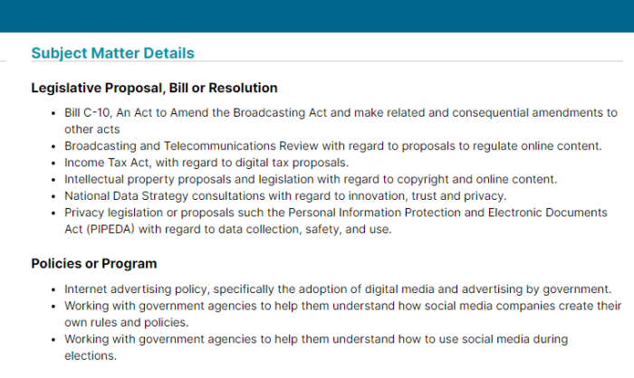Click the 'other acts' continuation line
The image size is (634, 378).
[x=92, y=129]
